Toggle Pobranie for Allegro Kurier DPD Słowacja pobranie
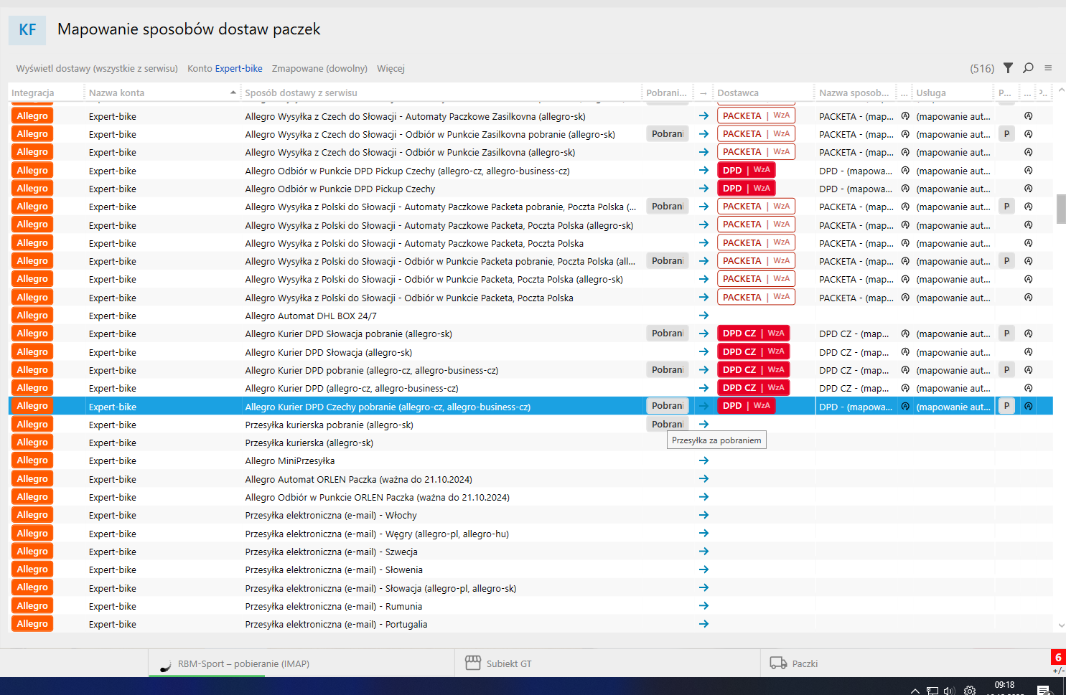 pyautogui.click(x=667, y=334)
